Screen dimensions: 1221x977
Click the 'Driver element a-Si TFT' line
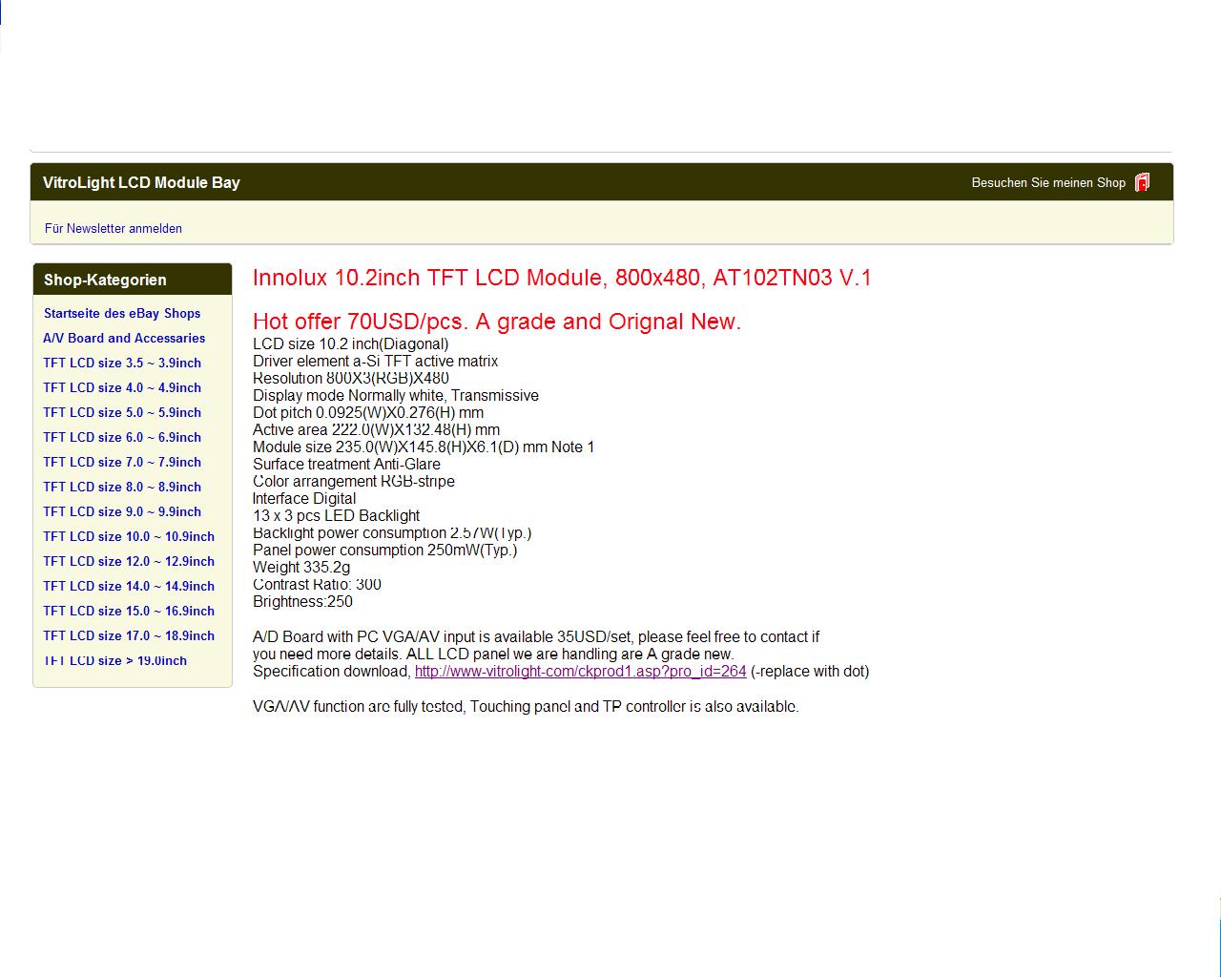tap(376, 361)
